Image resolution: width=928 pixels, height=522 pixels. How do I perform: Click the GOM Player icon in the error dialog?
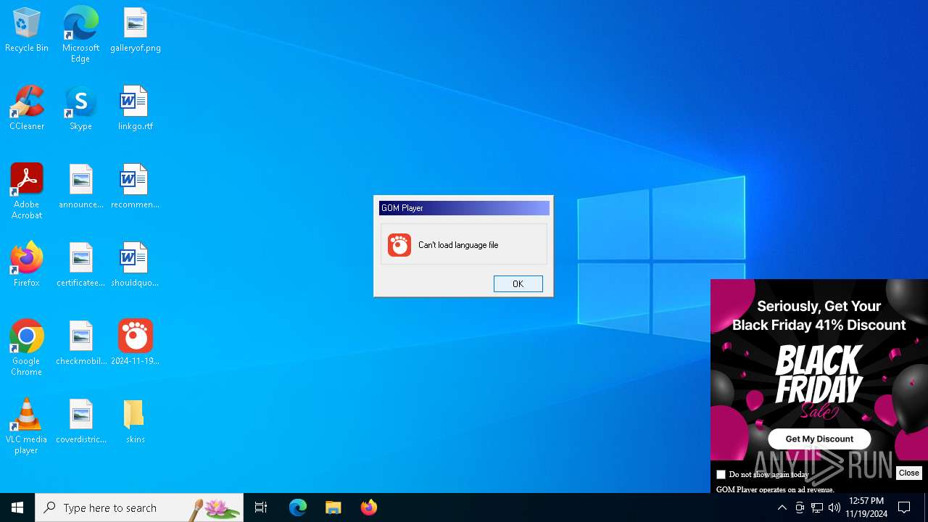(399, 245)
